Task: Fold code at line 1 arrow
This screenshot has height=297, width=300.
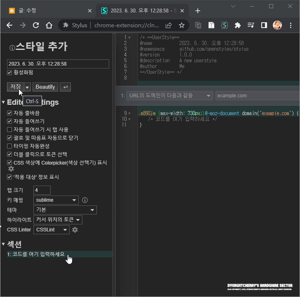Action: [x=129, y=38]
